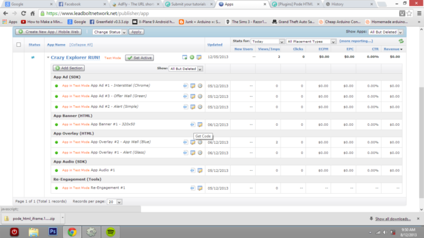Click the Get Code icon for App Banner #1

click(x=200, y=125)
